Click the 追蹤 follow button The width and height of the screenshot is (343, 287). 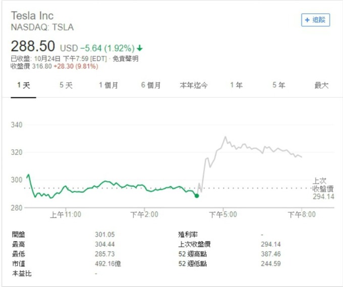point(315,20)
